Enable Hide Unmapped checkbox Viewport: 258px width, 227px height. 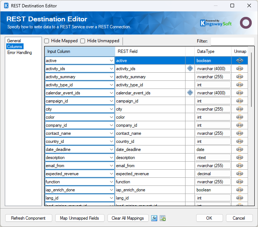point(82,41)
